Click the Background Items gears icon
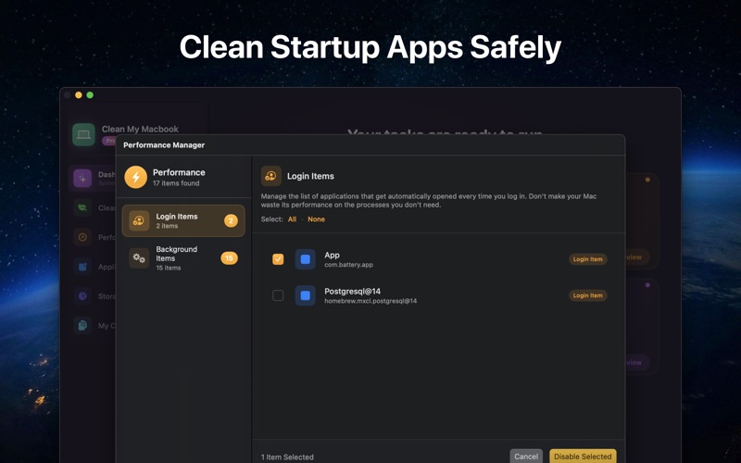The height and width of the screenshot is (463, 741). [139, 258]
